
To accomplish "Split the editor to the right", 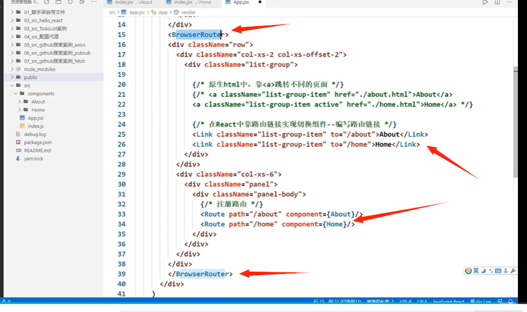I will click(x=497, y=2).
